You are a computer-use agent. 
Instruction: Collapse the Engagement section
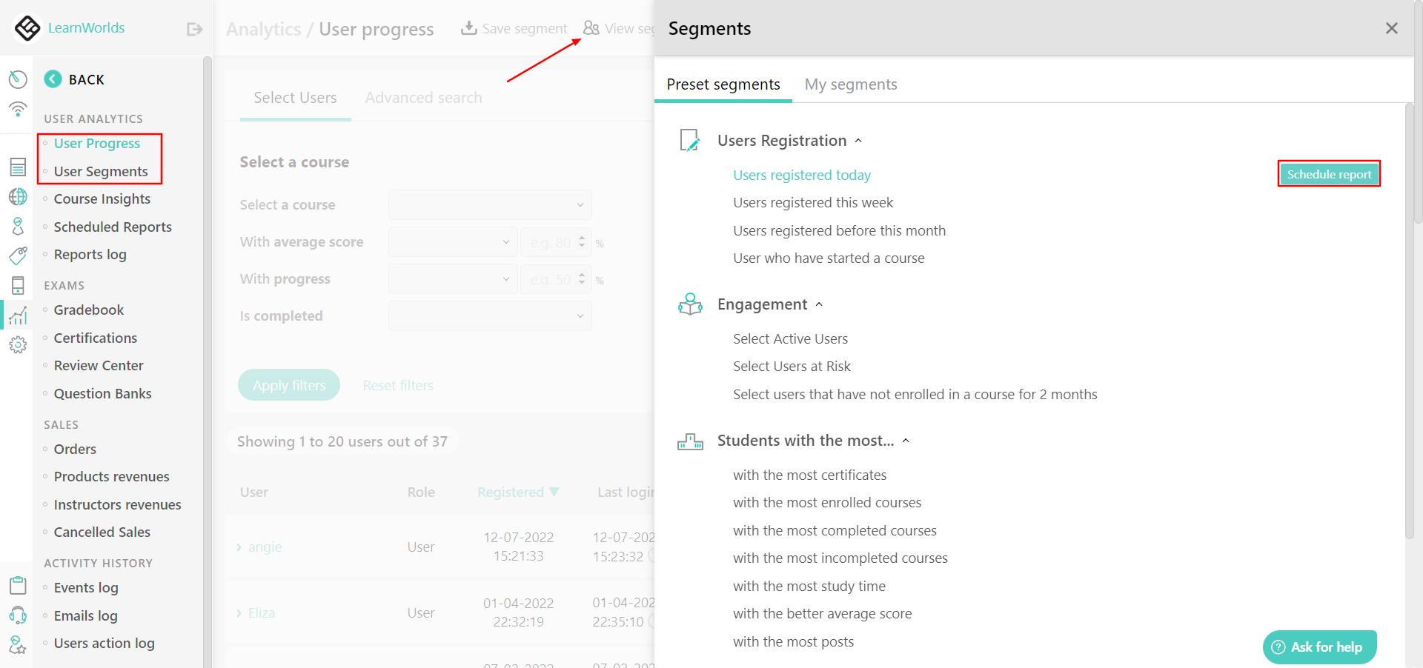819,304
